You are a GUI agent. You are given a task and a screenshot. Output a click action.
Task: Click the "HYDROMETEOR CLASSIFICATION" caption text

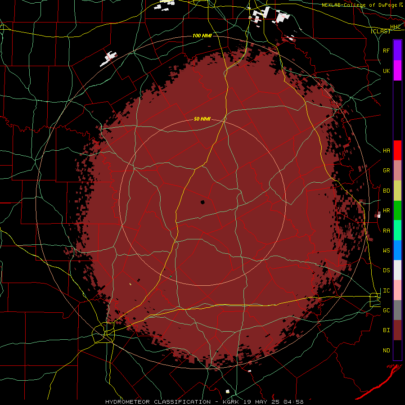158,402
